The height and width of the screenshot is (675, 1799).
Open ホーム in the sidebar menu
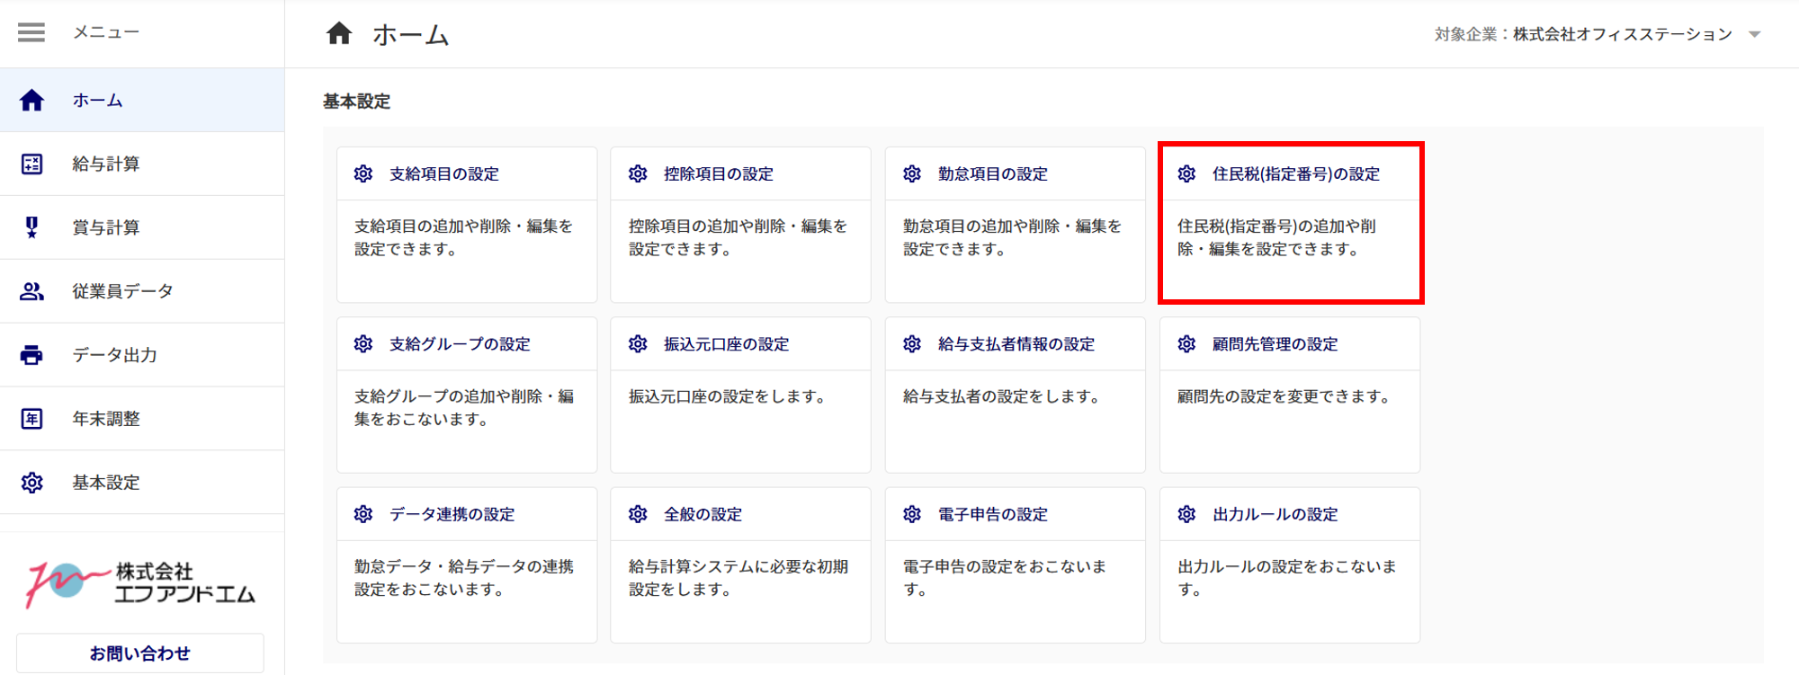point(142,100)
